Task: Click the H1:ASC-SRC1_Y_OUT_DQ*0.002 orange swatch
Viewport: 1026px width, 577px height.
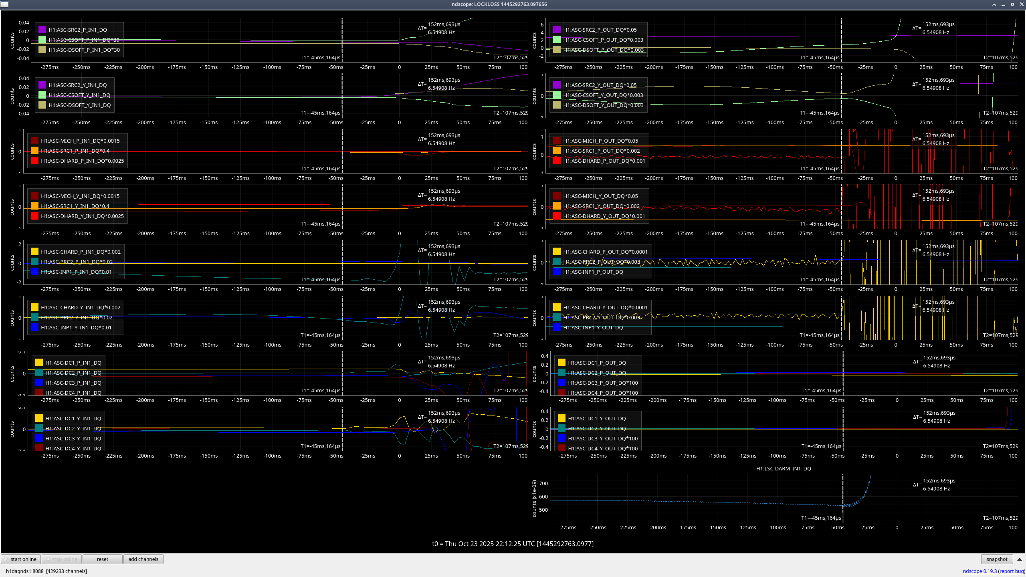Action: coord(557,206)
